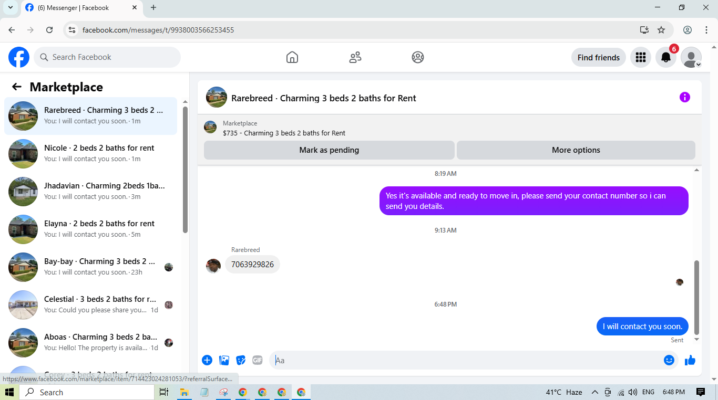Click the Mark as pending button
Viewport: 718px width, 400px height.
click(329, 150)
